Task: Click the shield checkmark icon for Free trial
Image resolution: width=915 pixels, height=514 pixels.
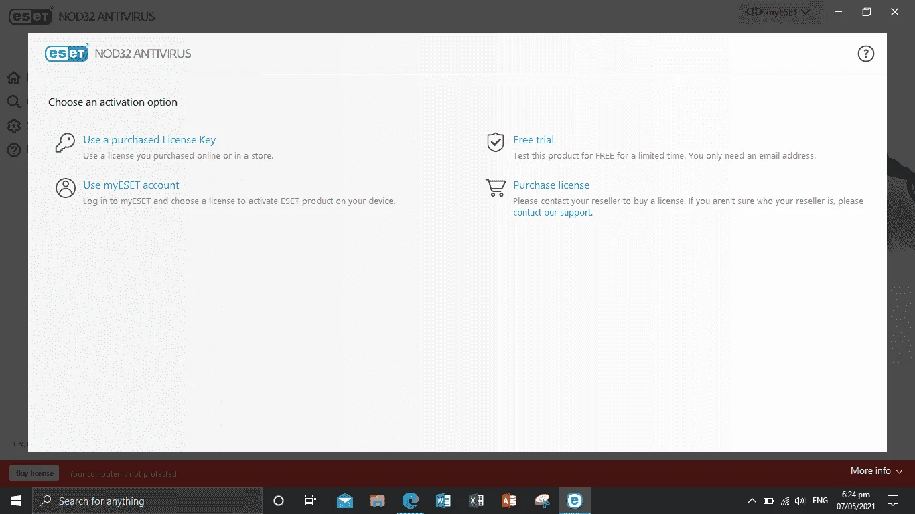Action: tap(495, 142)
